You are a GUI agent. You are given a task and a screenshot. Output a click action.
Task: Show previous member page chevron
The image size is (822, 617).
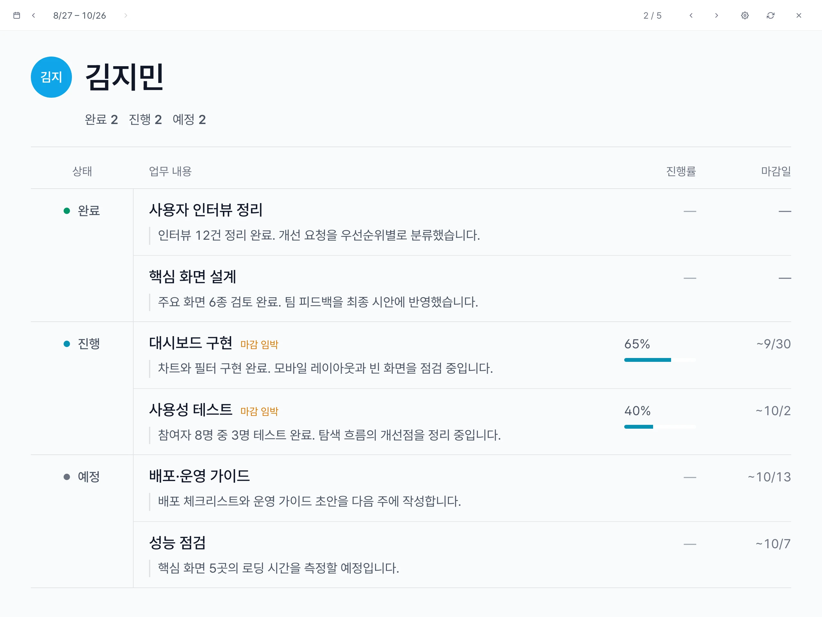691,15
